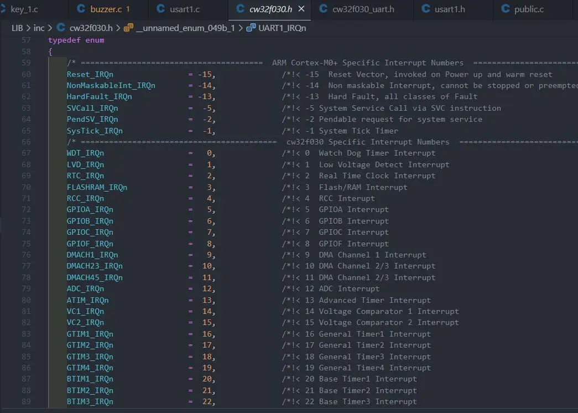Viewport: 578px width, 413px height.
Task: Place cursor on the BTIM3_IRQn enum member
Action: tap(90, 402)
